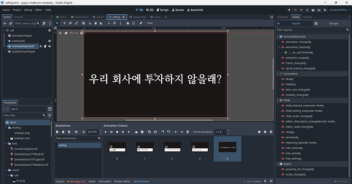Add a new child node with plus icon
The width and height of the screenshot is (352, 184).
(x=5, y=23)
